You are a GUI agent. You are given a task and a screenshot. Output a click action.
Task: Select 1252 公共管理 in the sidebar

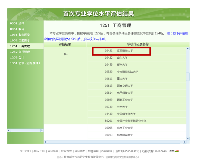pos(20,52)
